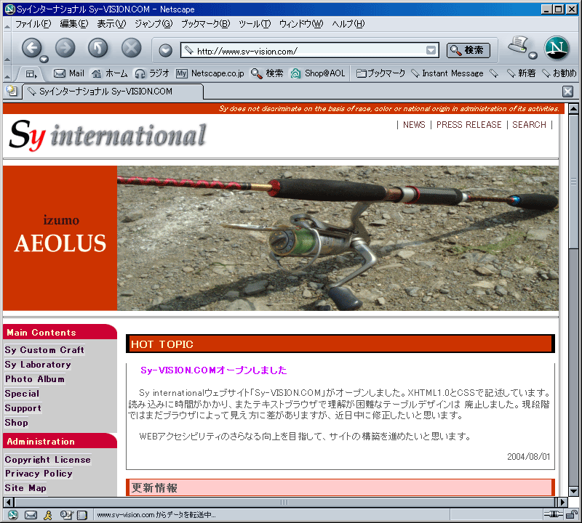Click the vertical scrollbar up arrow
The image size is (582, 523).
tap(573, 109)
